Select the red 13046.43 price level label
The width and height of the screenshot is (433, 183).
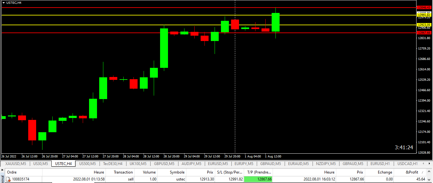click(424, 7)
